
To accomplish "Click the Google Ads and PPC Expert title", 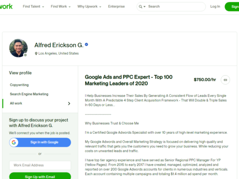I will [128, 80].
